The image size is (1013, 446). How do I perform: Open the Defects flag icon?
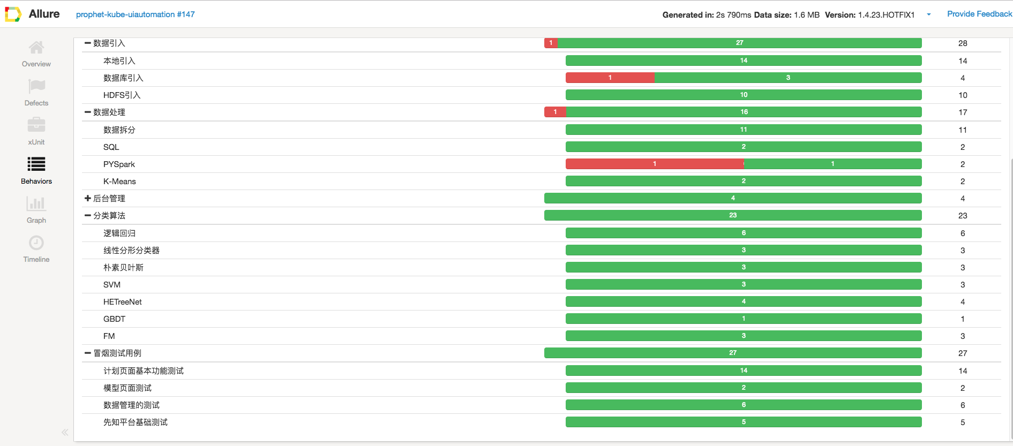click(36, 86)
